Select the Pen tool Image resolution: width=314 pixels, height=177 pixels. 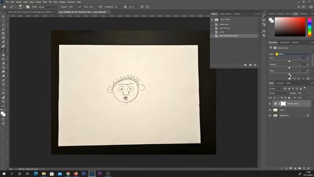point(3,80)
